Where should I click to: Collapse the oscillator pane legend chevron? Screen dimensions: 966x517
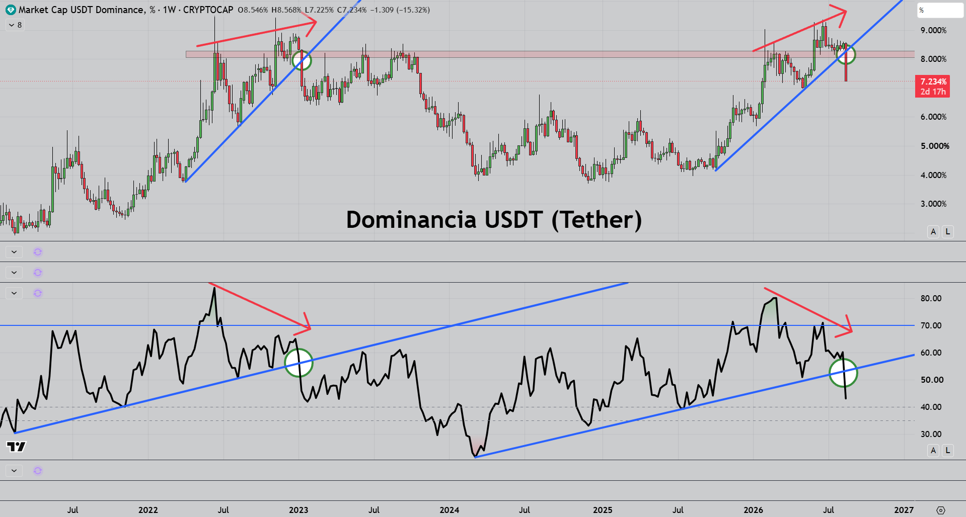click(14, 293)
